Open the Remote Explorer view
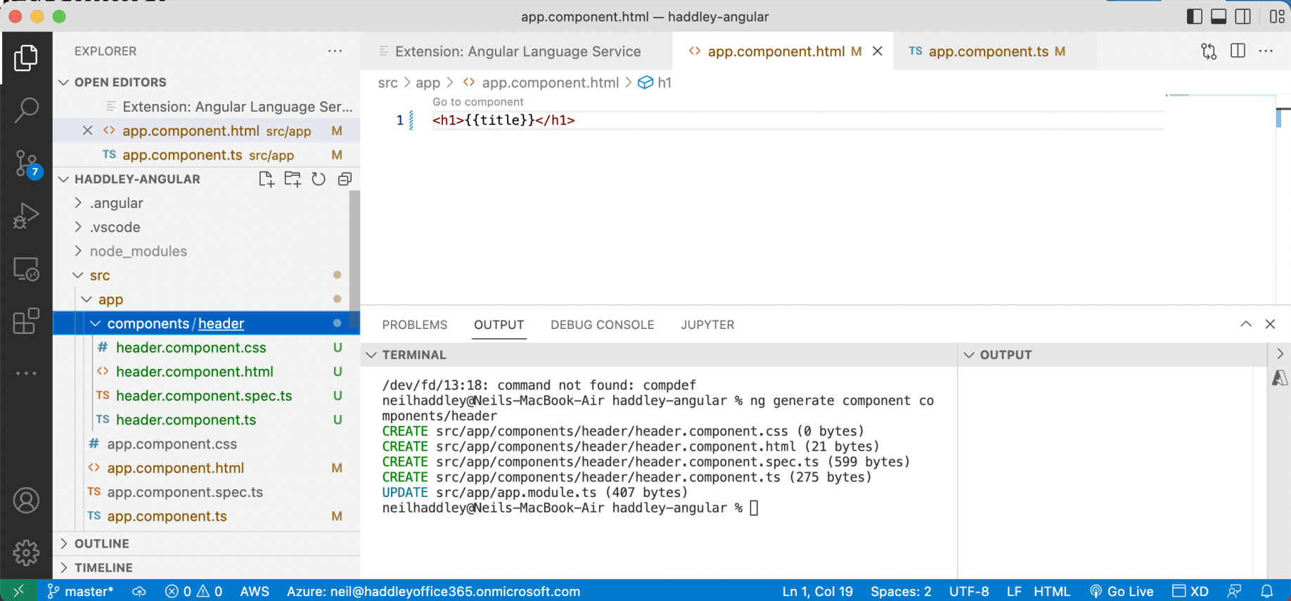The height and width of the screenshot is (601, 1291). 26,269
